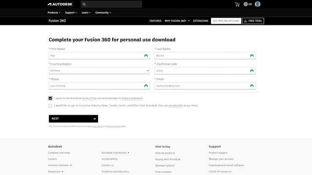312x175 pixels.
Task: Click the Email input field
Action: [205, 86]
